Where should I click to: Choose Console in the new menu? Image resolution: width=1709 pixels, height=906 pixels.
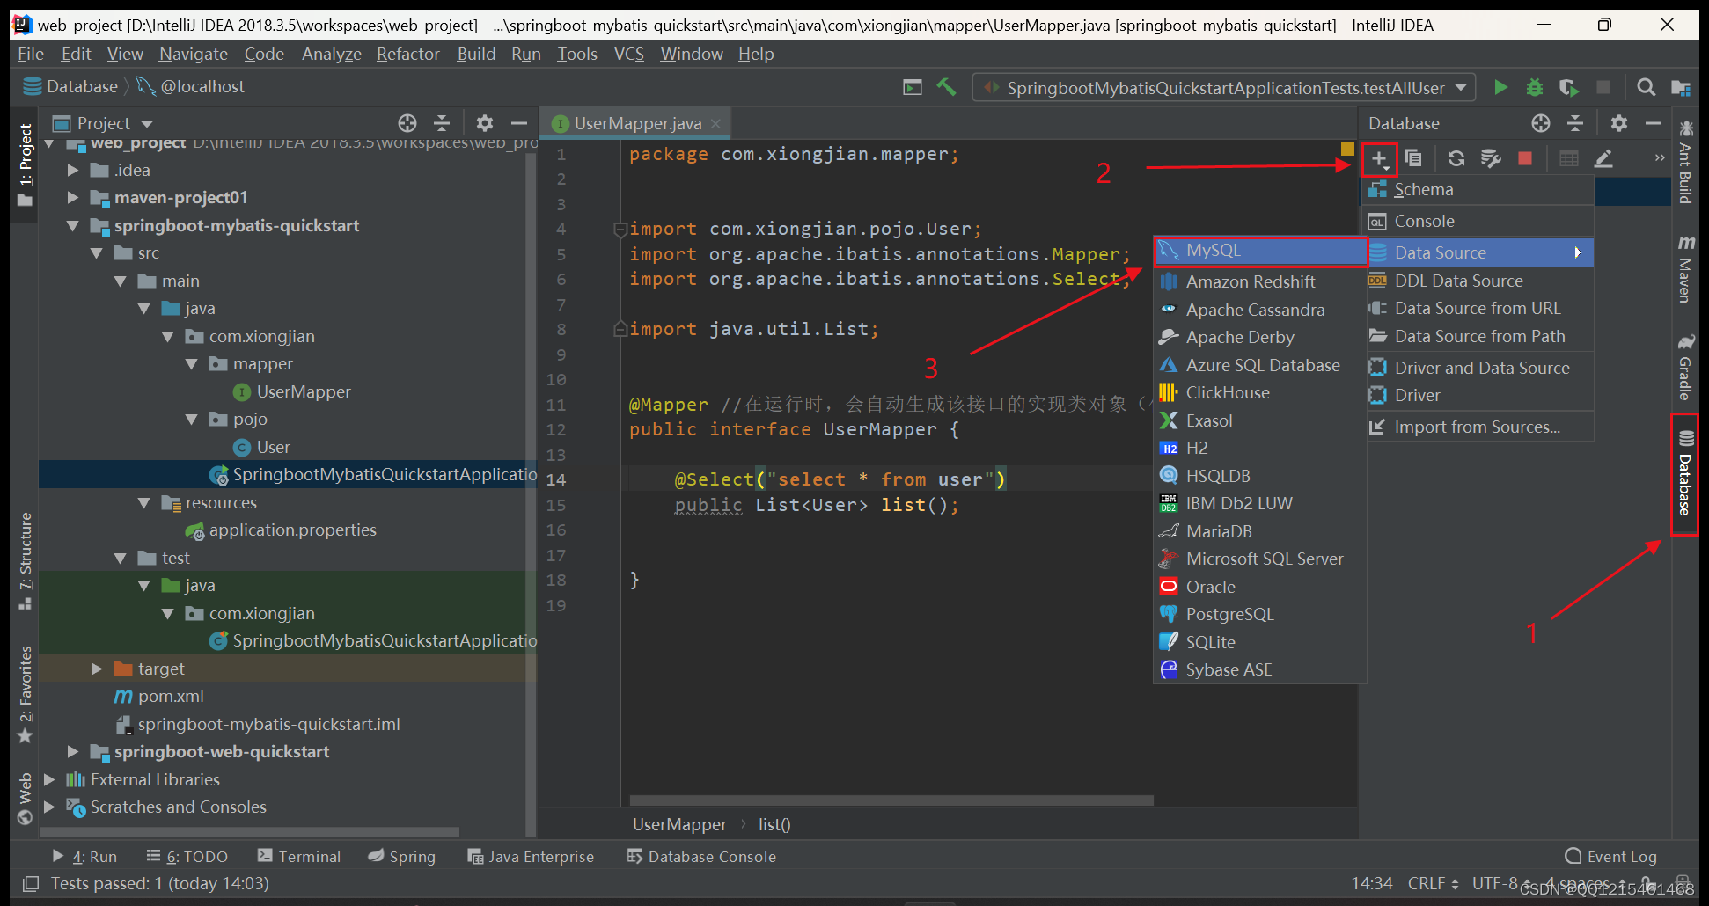[1480, 221]
